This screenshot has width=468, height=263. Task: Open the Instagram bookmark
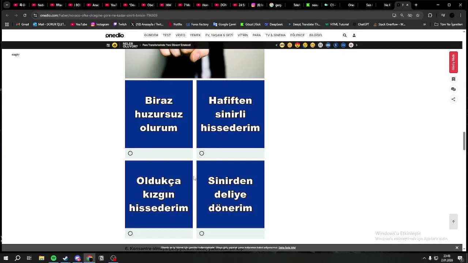100,24
